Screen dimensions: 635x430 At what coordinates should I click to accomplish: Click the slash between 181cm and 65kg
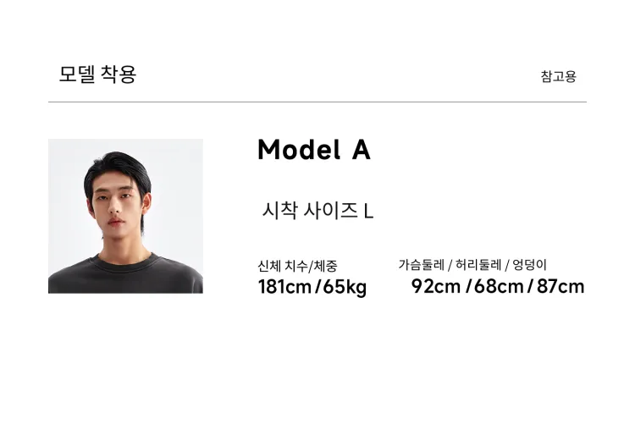(317, 287)
